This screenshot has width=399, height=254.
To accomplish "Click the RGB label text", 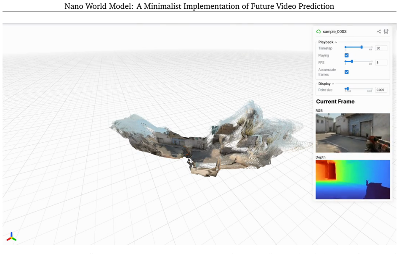I will 319,111.
